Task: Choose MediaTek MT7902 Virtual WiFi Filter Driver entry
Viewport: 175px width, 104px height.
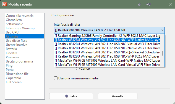Action: [x=107, y=65]
